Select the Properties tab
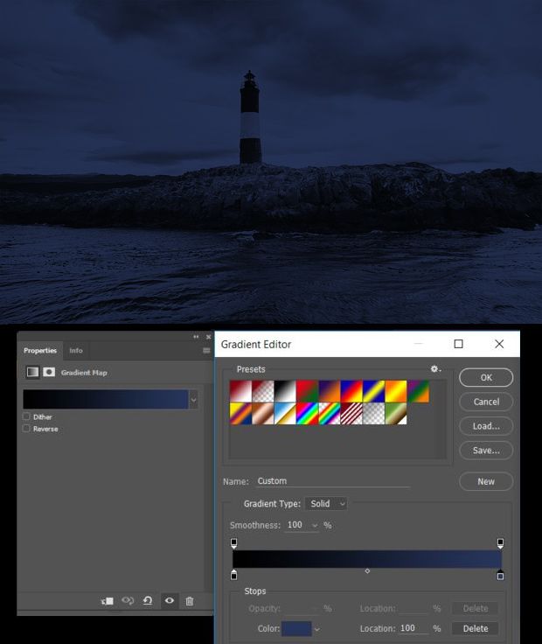The width and height of the screenshot is (542, 644). [x=40, y=350]
